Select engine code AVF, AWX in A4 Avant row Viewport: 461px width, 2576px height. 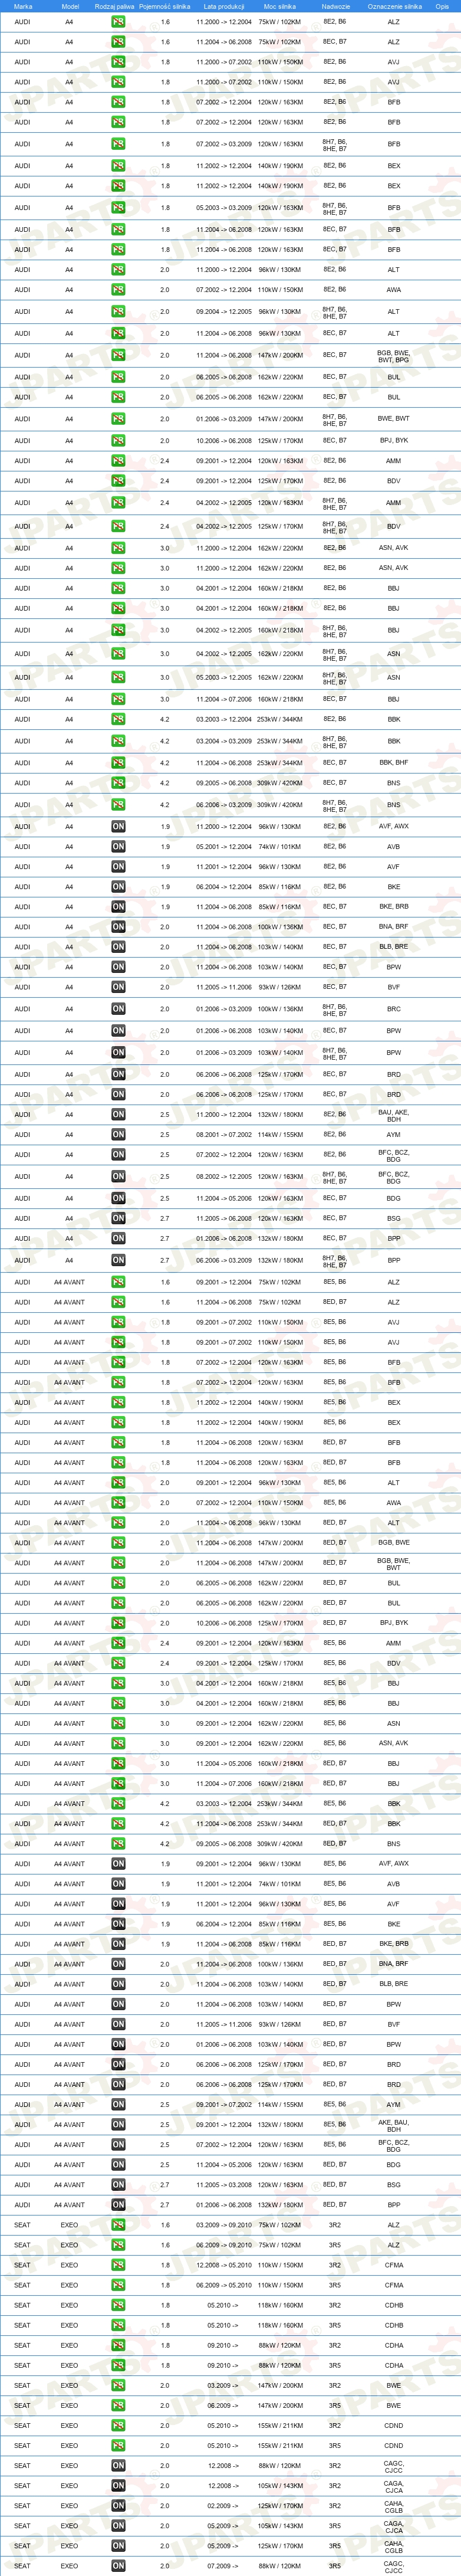(393, 1864)
